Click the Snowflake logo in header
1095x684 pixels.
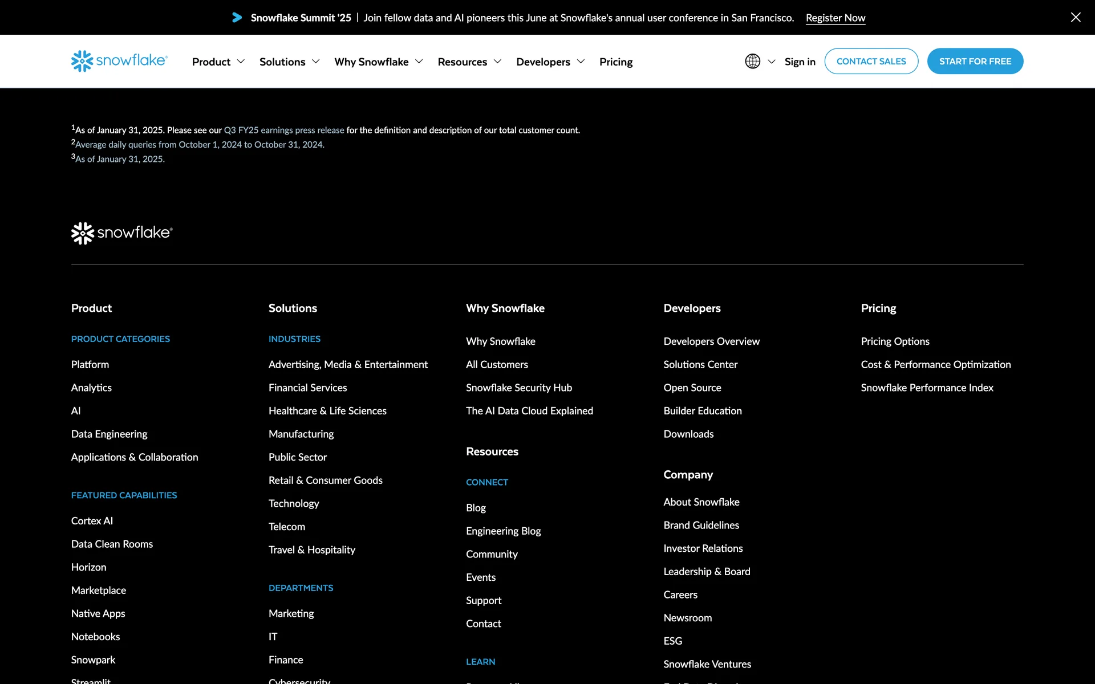pos(119,61)
